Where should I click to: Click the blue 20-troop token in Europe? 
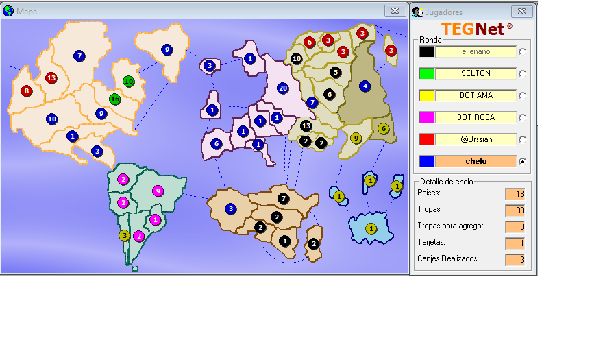click(x=282, y=88)
